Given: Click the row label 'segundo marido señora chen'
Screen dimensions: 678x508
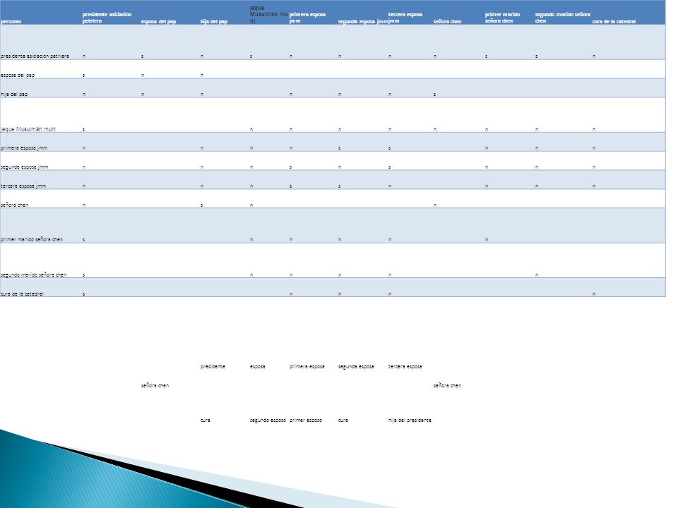Looking at the screenshot, I should [x=33, y=274].
